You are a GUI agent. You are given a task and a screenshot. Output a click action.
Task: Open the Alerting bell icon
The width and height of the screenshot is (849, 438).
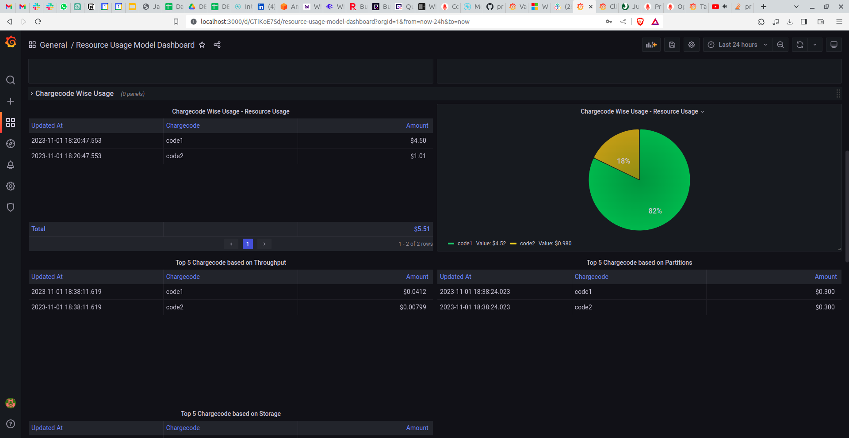tap(11, 165)
